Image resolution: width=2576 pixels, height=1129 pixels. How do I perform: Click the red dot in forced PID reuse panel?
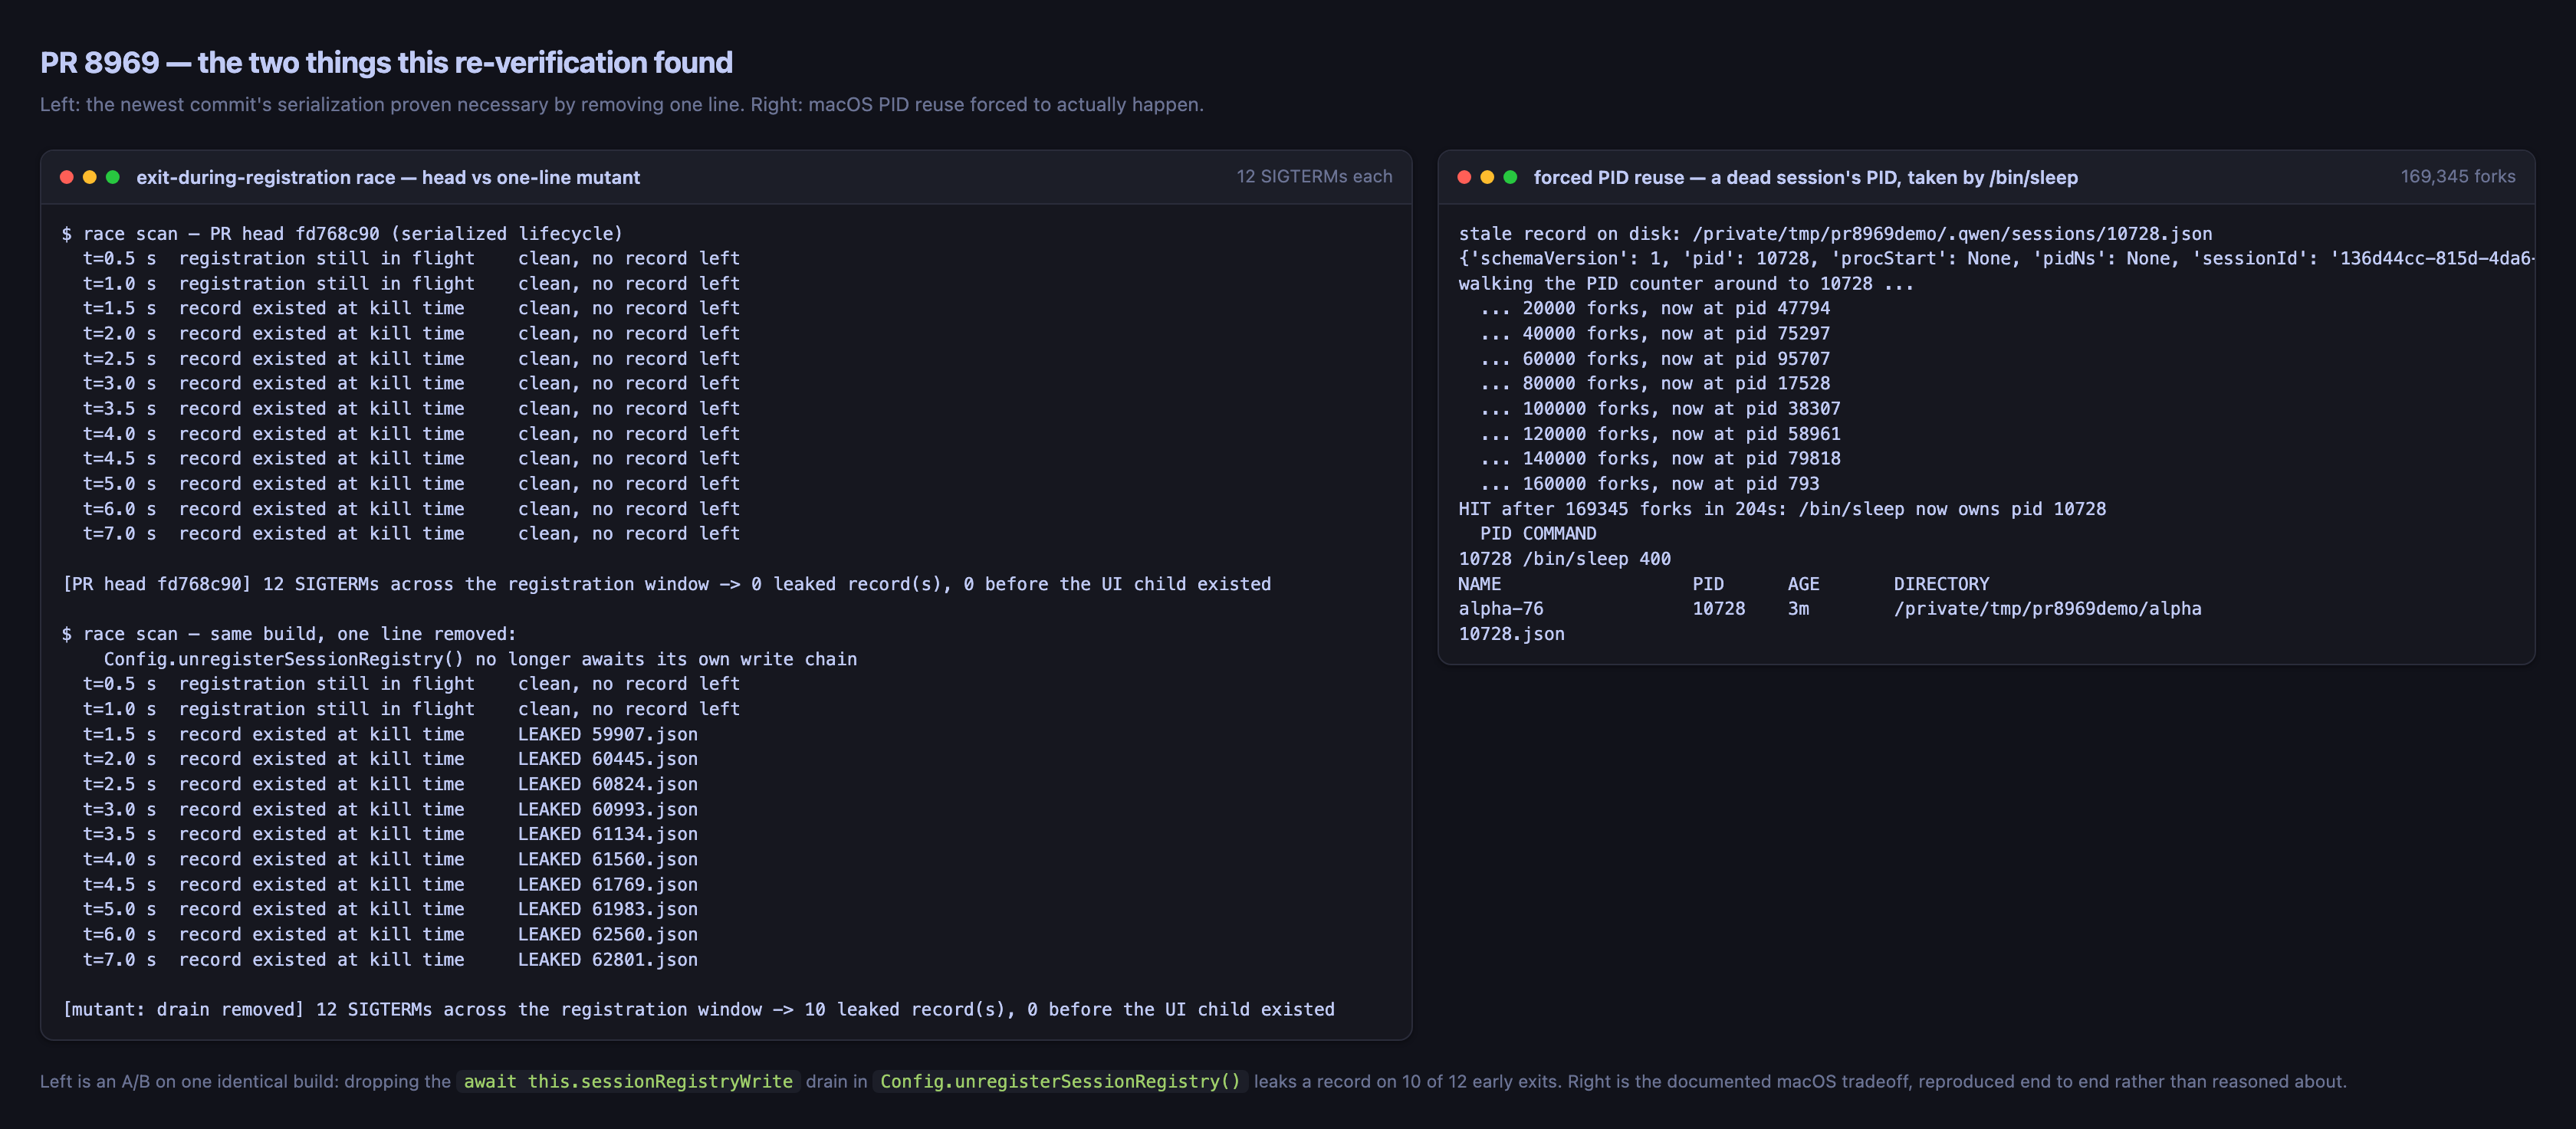tap(1464, 177)
